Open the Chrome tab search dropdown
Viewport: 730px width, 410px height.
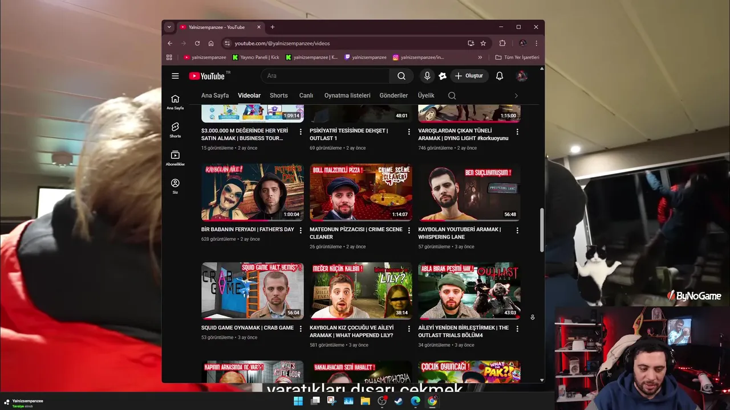[169, 27]
